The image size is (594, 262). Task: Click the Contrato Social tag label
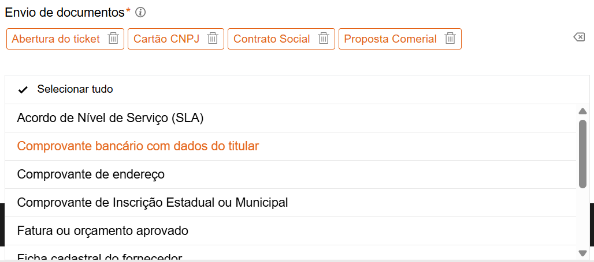pyautogui.click(x=272, y=39)
